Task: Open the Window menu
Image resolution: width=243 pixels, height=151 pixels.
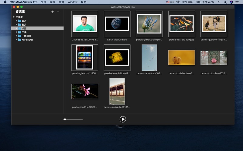Action: [x=72, y=2]
